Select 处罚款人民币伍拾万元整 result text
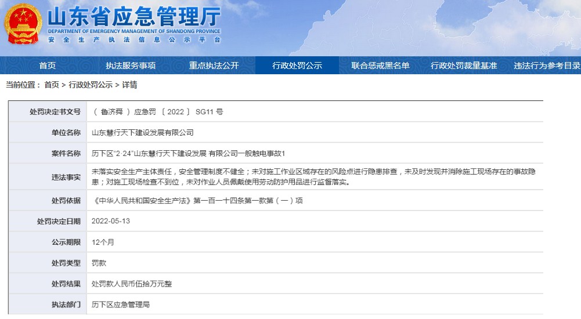This screenshot has width=581, height=319. pyautogui.click(x=132, y=284)
